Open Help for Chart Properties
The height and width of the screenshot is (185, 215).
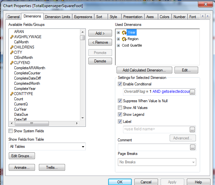[x=198, y=182]
